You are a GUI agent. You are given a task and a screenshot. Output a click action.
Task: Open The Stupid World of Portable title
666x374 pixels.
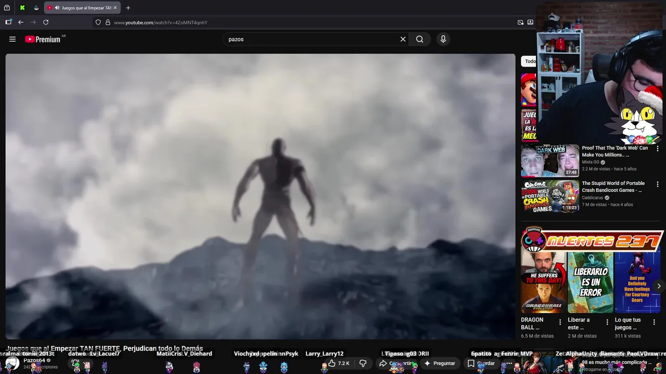tap(613, 186)
